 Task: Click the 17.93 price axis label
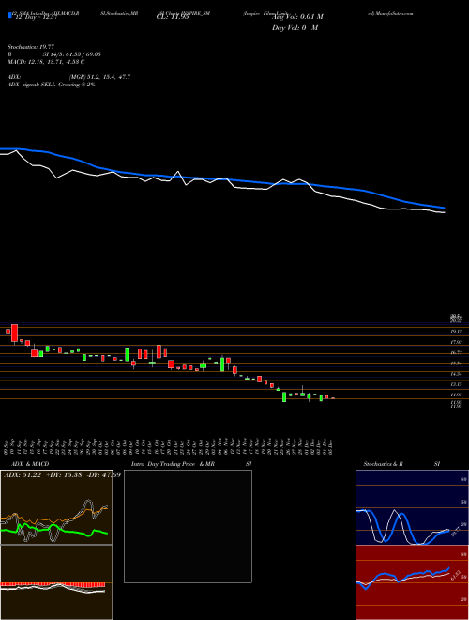point(457,342)
